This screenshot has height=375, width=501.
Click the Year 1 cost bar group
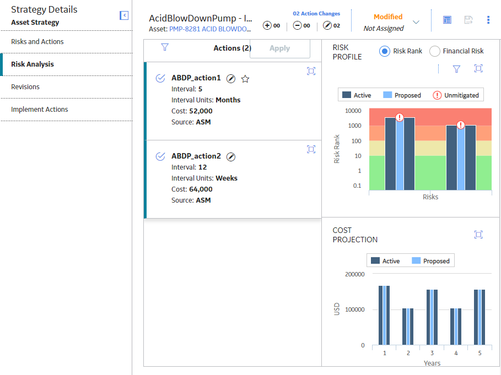384,316
